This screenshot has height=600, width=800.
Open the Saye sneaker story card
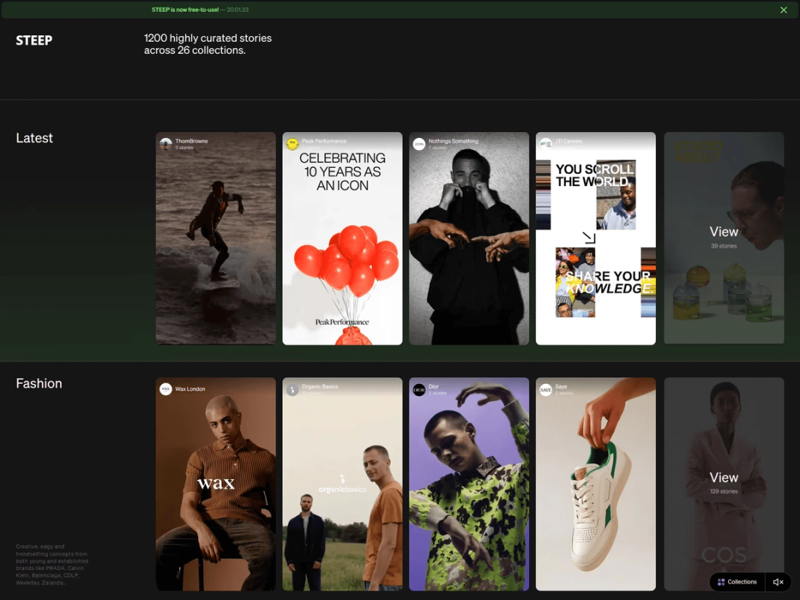[x=595, y=484]
